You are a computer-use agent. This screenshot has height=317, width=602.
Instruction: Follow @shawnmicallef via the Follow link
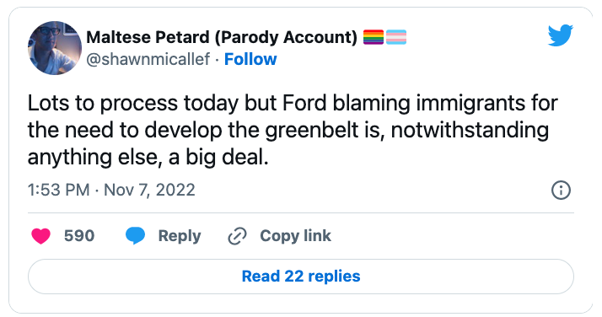point(250,60)
